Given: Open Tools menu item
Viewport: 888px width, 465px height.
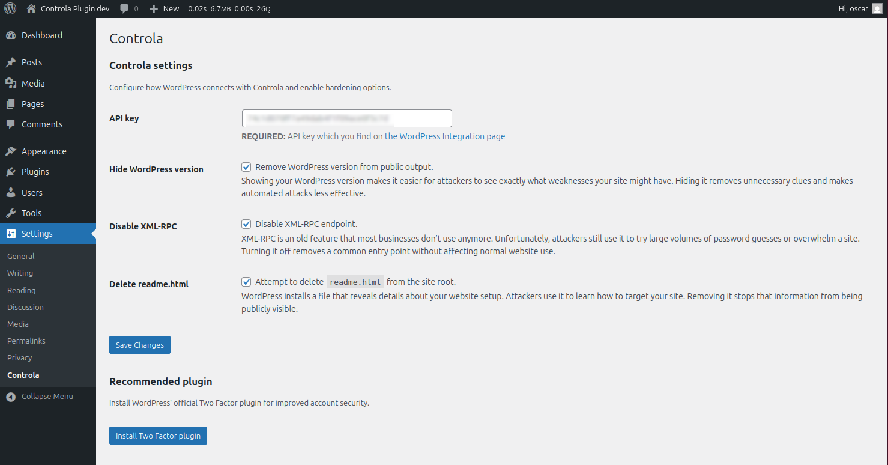Looking at the screenshot, I should pyautogui.click(x=48, y=213).
